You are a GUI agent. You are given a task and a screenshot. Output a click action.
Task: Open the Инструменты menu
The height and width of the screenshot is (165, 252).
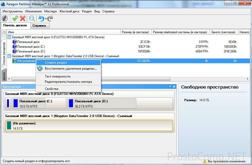(13, 11)
